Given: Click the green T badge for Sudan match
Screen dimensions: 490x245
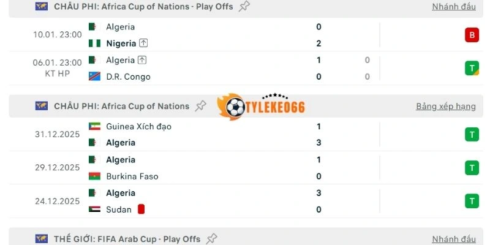Looking at the screenshot, I should pyautogui.click(x=472, y=201).
